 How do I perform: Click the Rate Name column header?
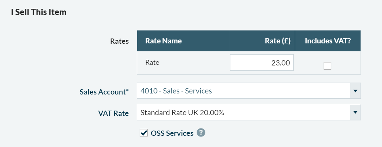(x=164, y=41)
